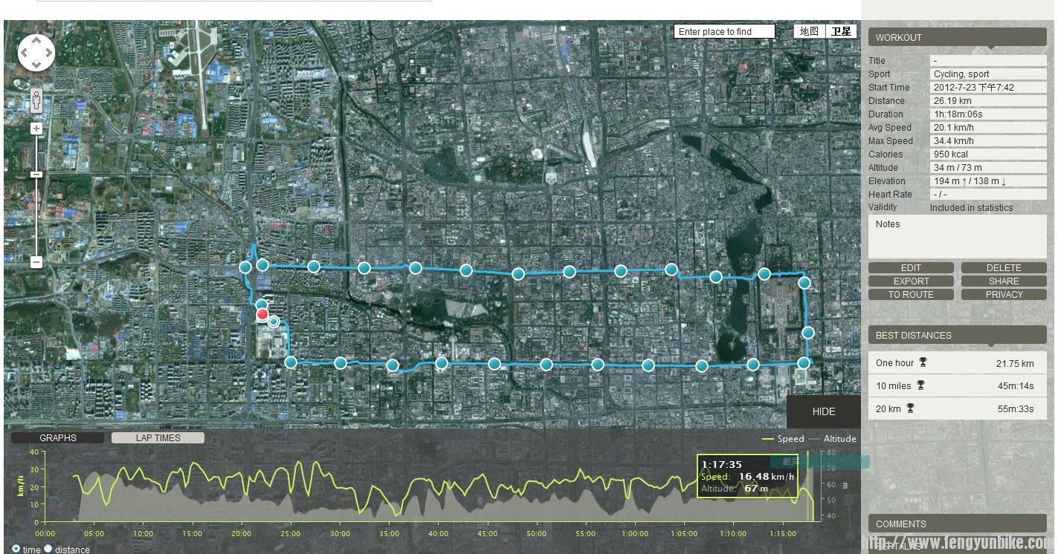This screenshot has width=1058, height=554.
Task: Click the red marker on the route
Action: pos(262,314)
